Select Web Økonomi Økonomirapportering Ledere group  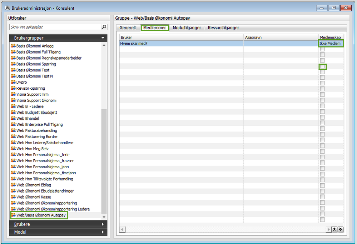(53, 209)
